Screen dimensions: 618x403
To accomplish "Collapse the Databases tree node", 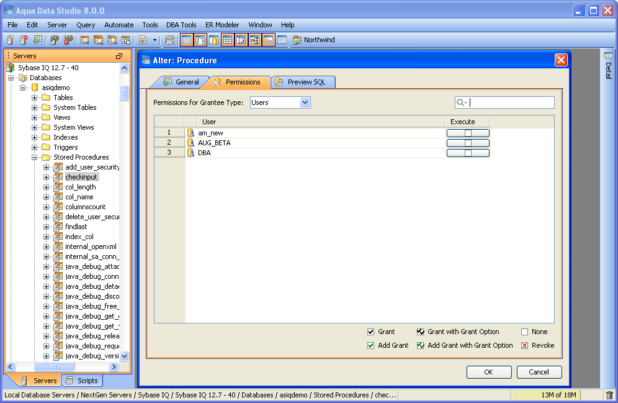I will point(11,78).
